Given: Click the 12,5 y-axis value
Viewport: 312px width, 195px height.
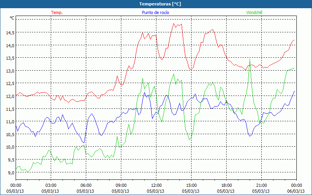Looking at the screenshot, I should (10, 84).
